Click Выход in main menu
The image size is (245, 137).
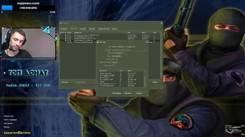pos(7,127)
